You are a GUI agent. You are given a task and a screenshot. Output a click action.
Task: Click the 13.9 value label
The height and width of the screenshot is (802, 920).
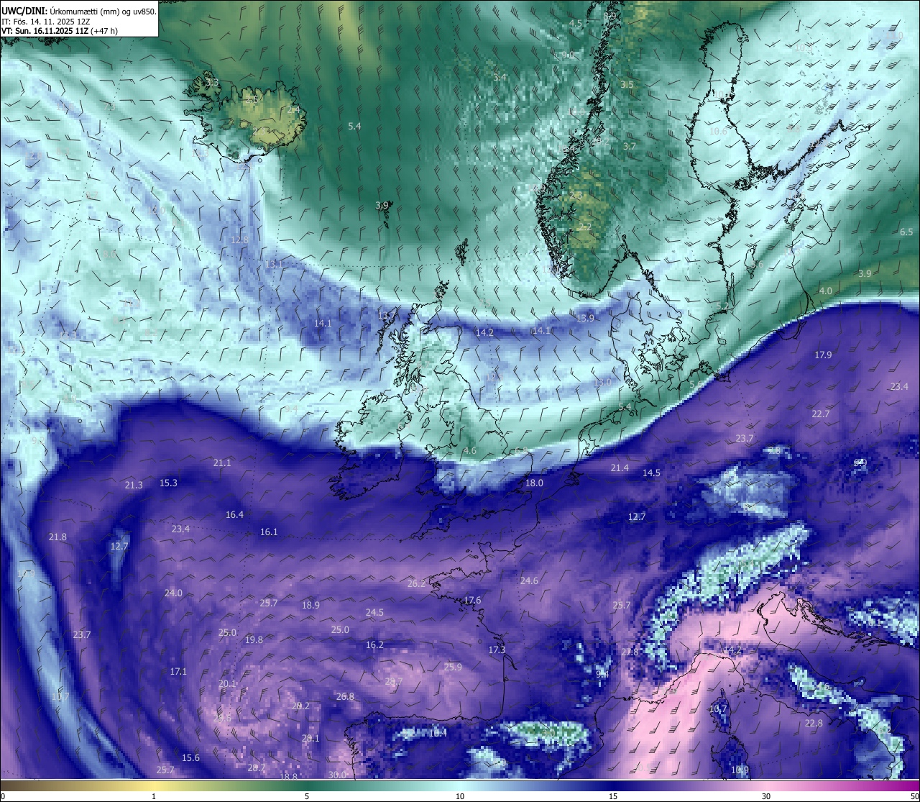coord(586,318)
